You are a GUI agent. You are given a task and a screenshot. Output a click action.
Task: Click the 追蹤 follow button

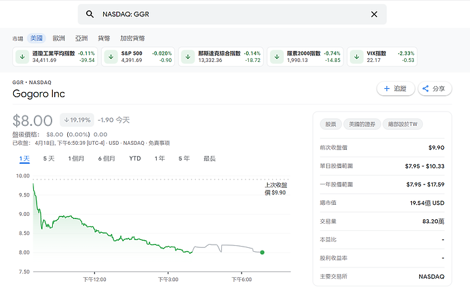click(x=396, y=89)
